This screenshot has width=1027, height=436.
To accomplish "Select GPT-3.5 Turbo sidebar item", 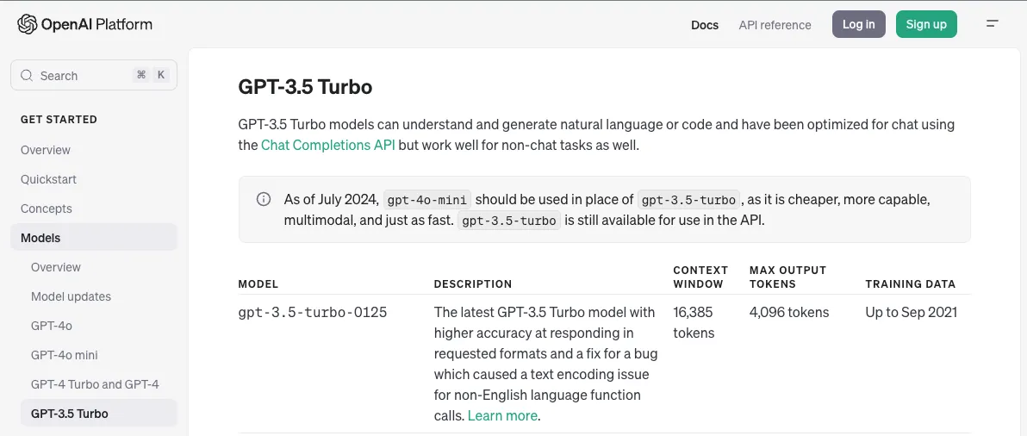I will (x=99, y=413).
